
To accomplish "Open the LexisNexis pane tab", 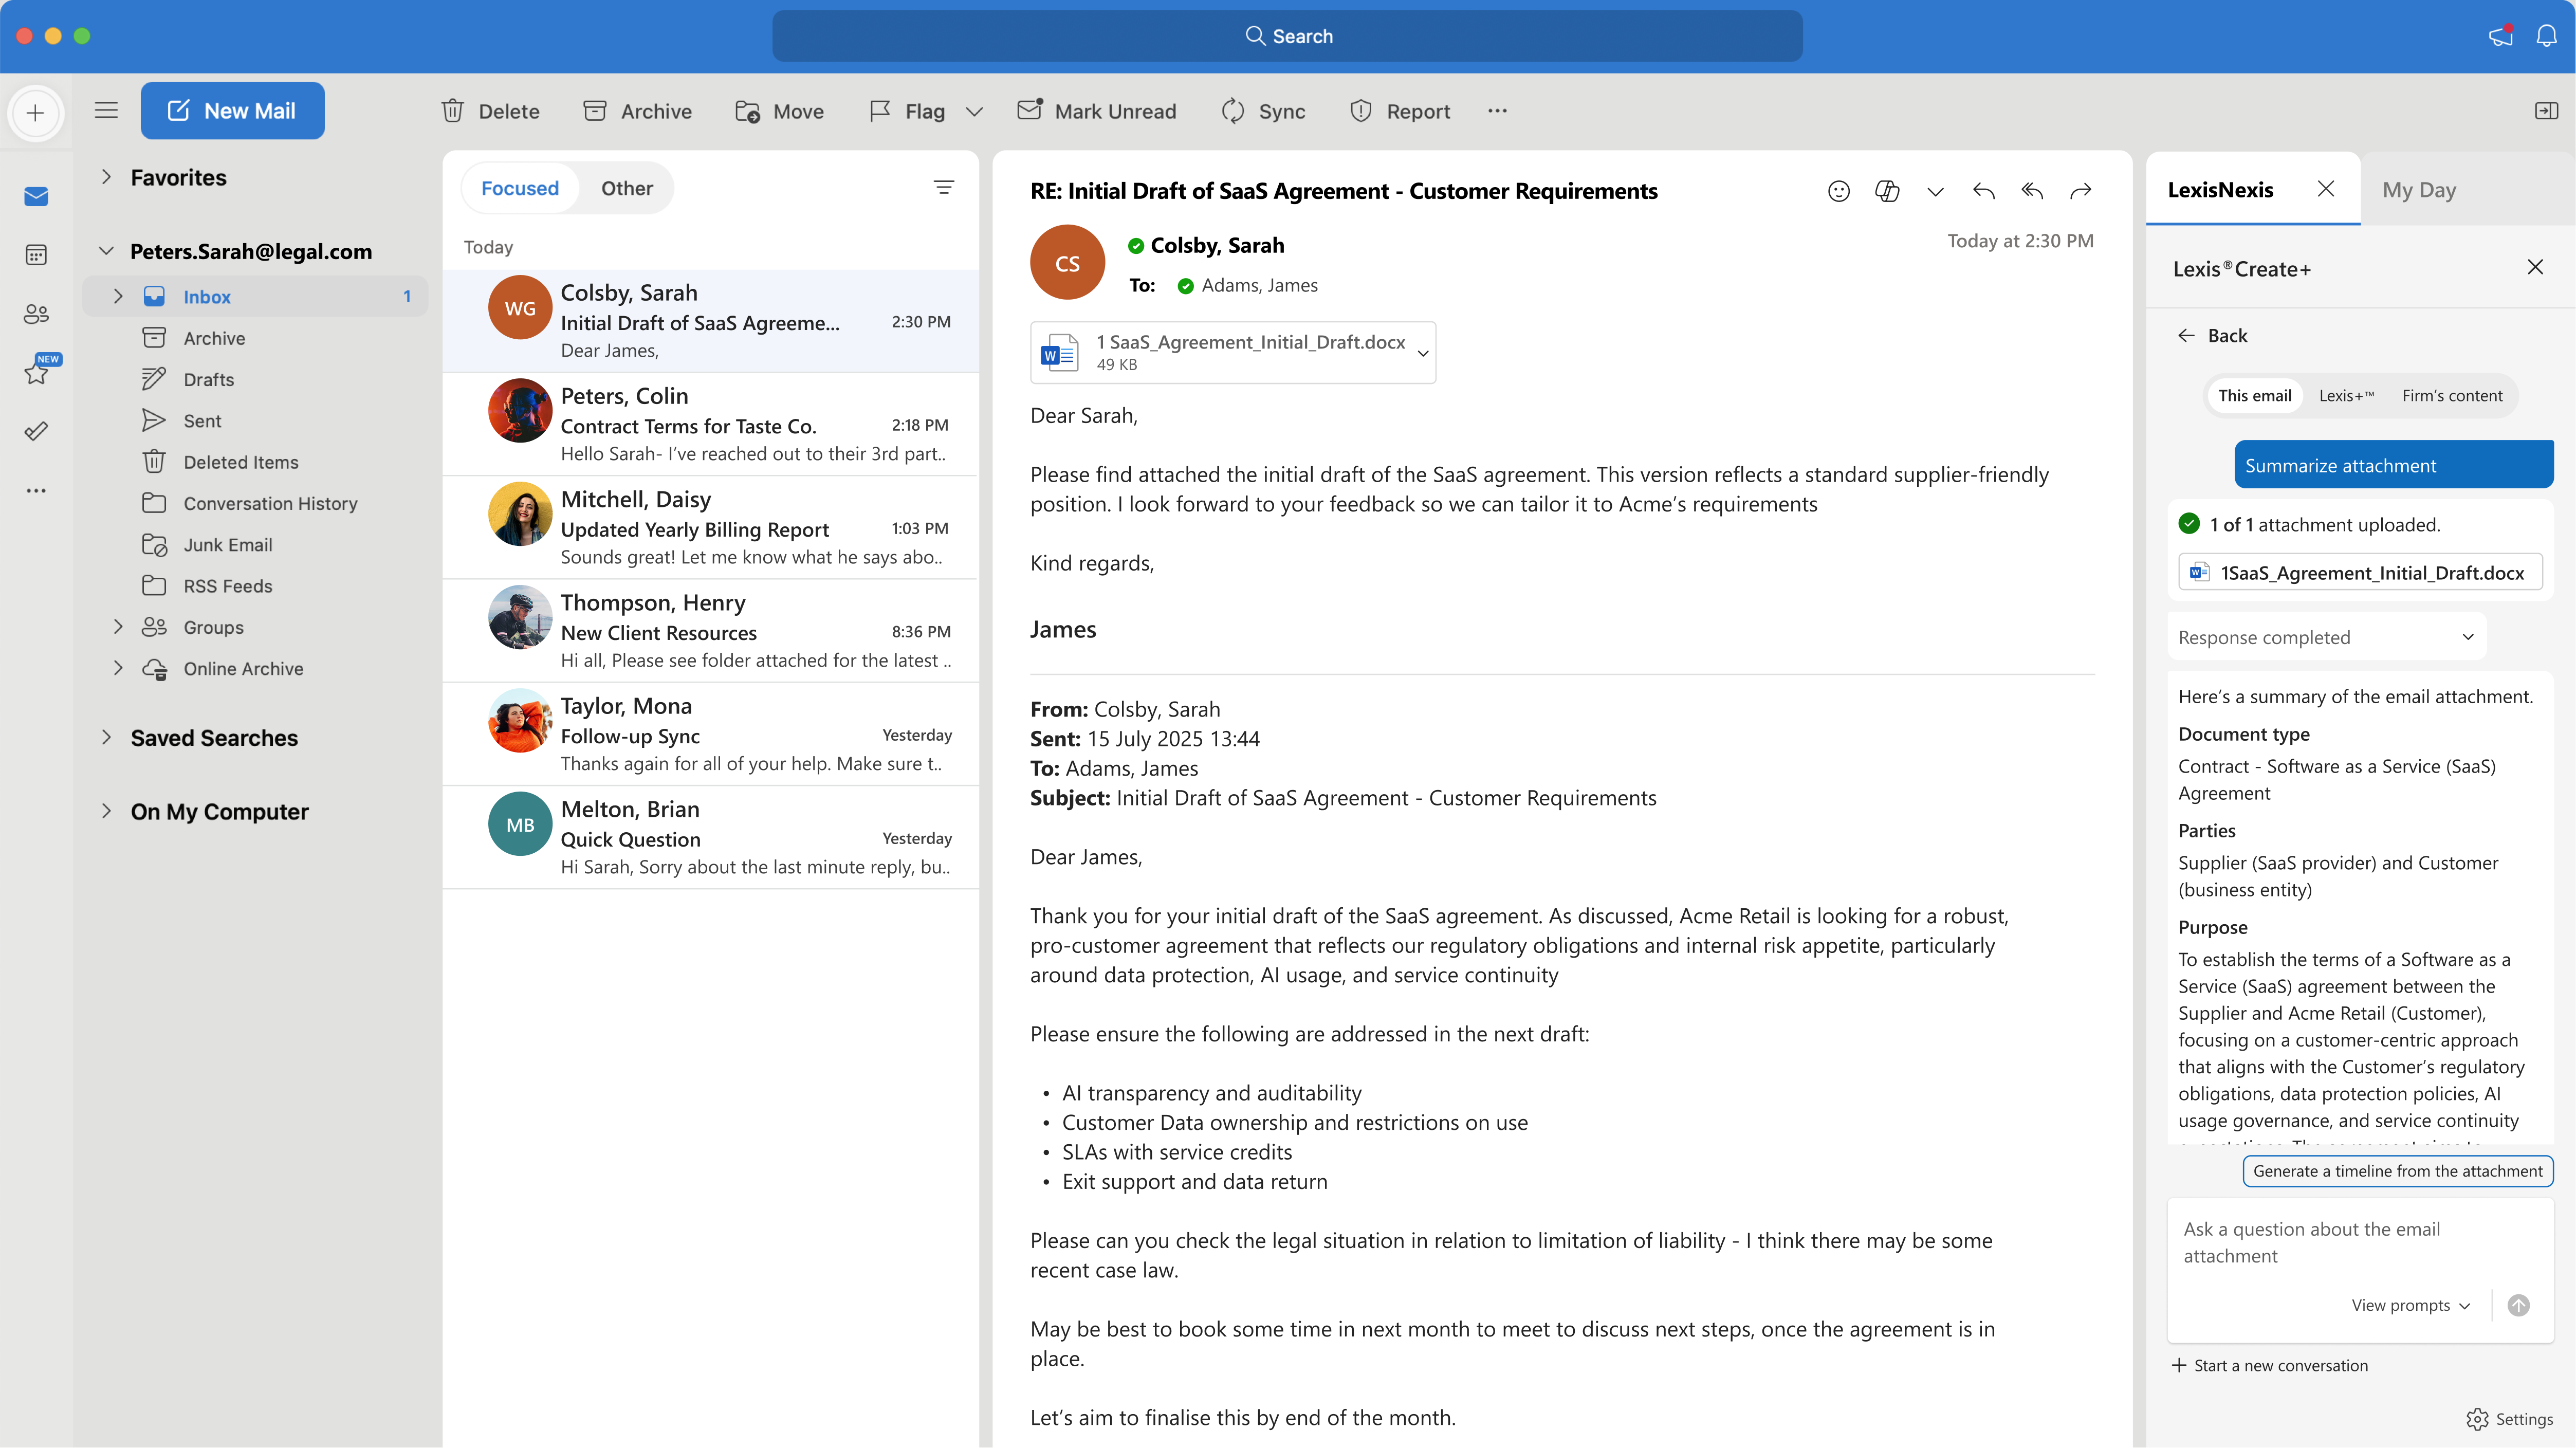I will click(x=2220, y=189).
